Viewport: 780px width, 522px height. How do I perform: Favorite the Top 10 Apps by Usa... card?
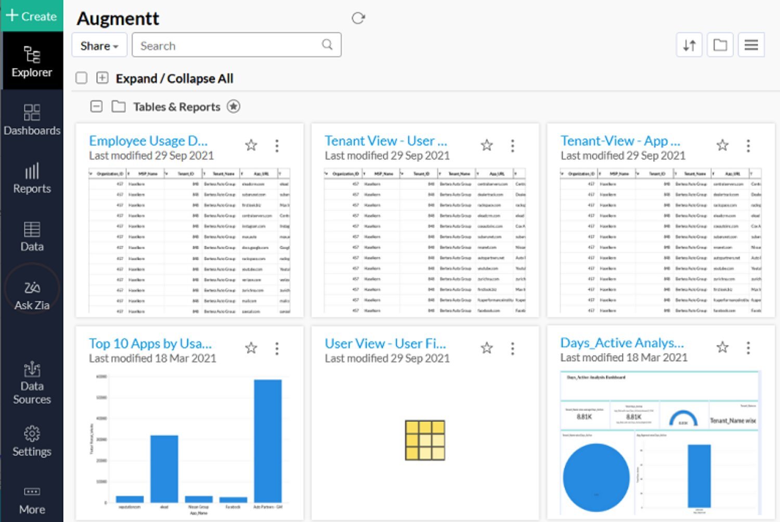click(x=251, y=348)
